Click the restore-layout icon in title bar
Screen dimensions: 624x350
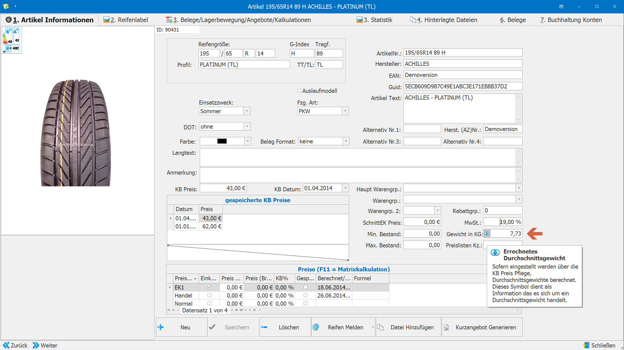(561, 6)
